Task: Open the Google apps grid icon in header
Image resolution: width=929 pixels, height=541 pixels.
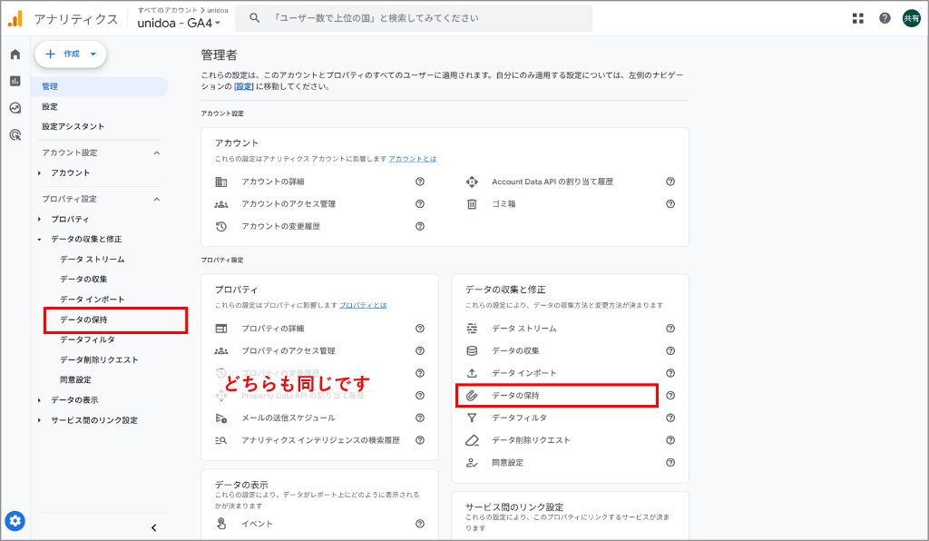Action: point(856,17)
